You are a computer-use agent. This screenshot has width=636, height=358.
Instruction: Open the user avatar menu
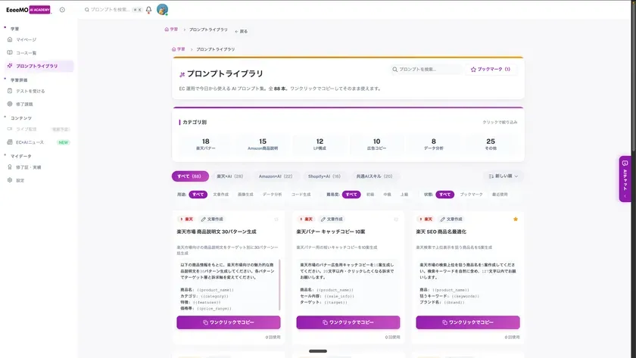(x=162, y=10)
